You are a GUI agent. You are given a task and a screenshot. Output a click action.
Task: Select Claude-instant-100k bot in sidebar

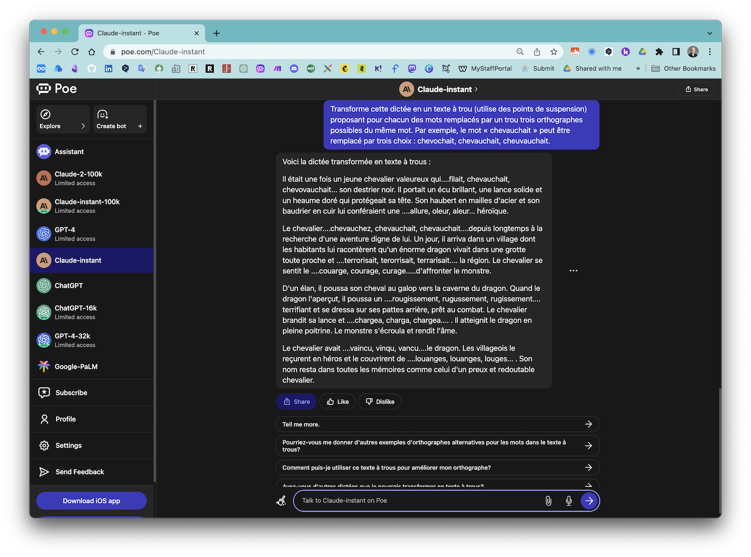(92, 206)
